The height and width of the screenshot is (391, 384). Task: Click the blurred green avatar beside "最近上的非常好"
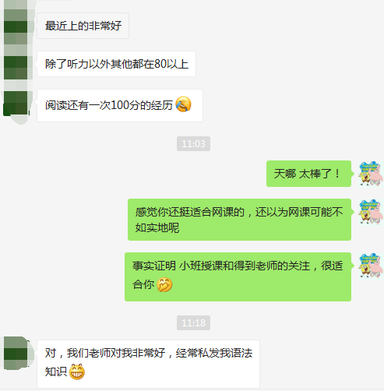click(x=16, y=26)
